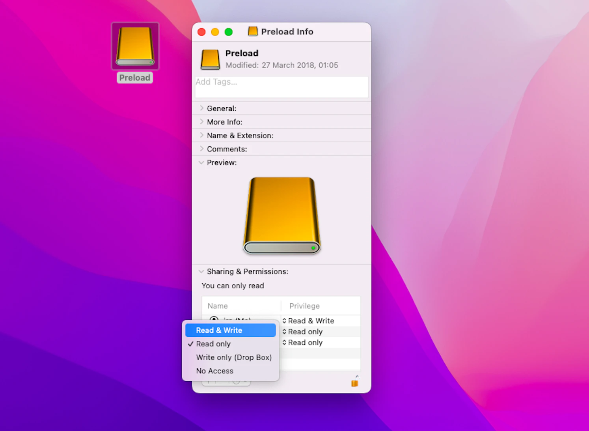The width and height of the screenshot is (589, 431).
Task: Click the "Privilege" column header
Action: 304,306
